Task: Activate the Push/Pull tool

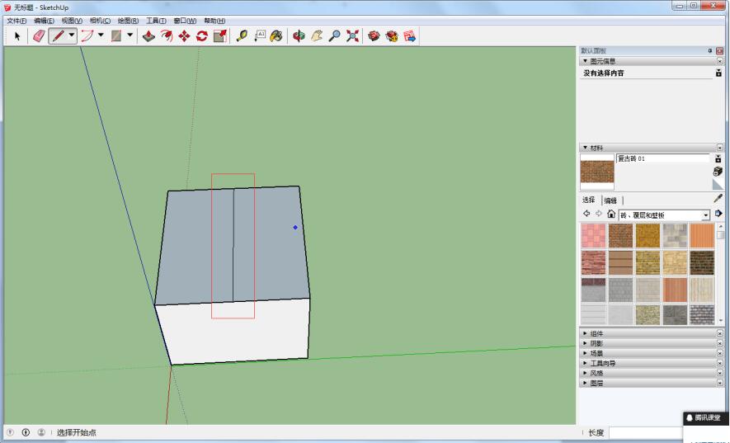Action: point(148,35)
